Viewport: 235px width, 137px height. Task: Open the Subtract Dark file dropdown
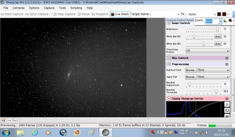pyautogui.click(x=213, y=70)
